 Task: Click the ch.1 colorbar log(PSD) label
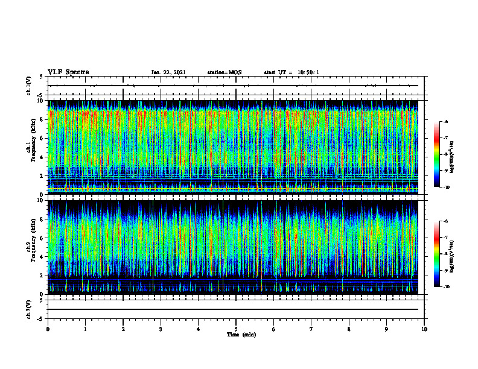[452, 157]
